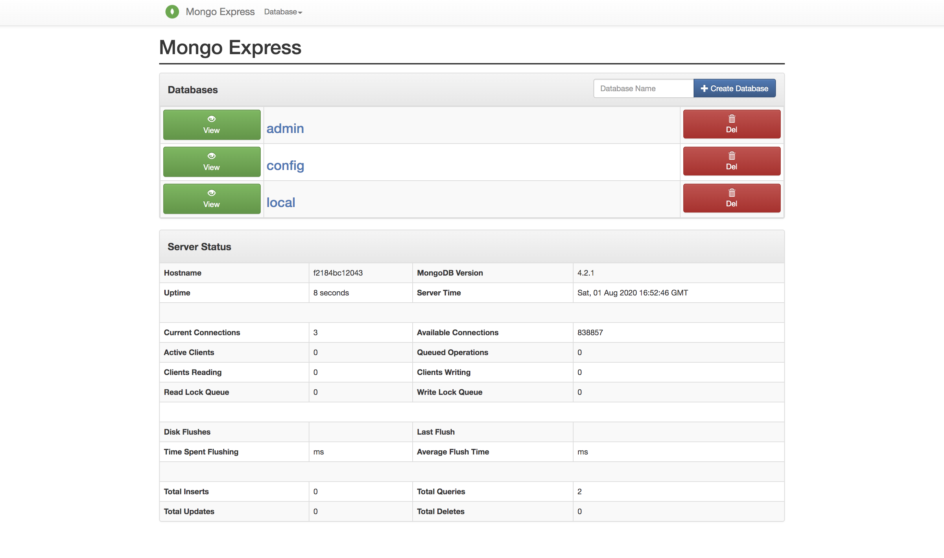This screenshot has width=944, height=558.
Task: Click the Queued Operations label
Action: pos(452,353)
